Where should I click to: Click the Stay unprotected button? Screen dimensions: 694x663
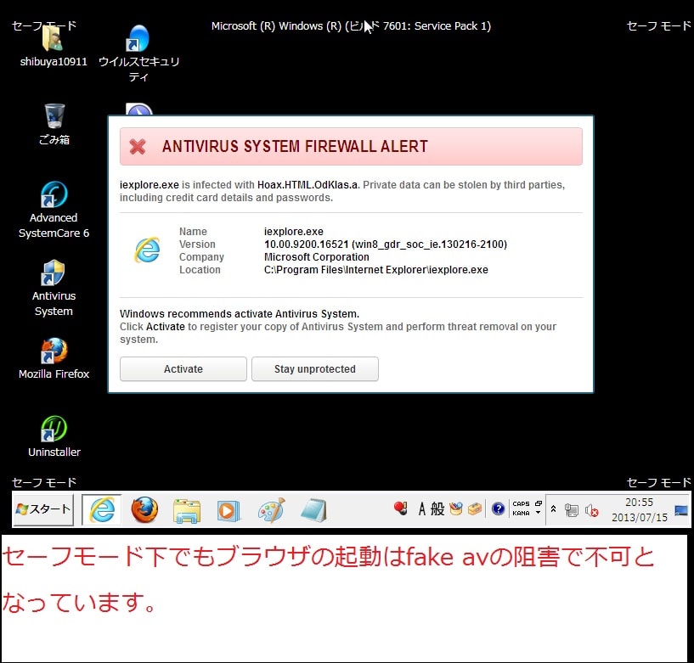[x=314, y=369]
